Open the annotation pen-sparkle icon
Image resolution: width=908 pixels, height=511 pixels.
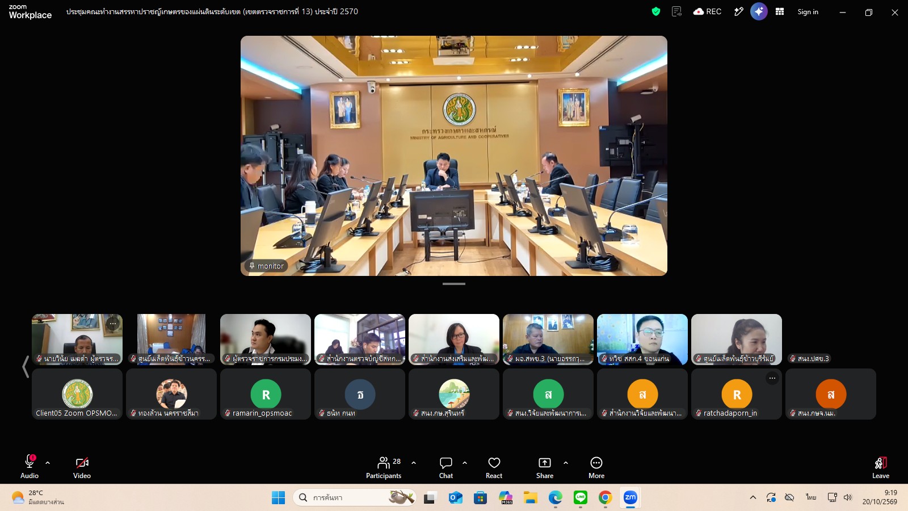(x=738, y=11)
